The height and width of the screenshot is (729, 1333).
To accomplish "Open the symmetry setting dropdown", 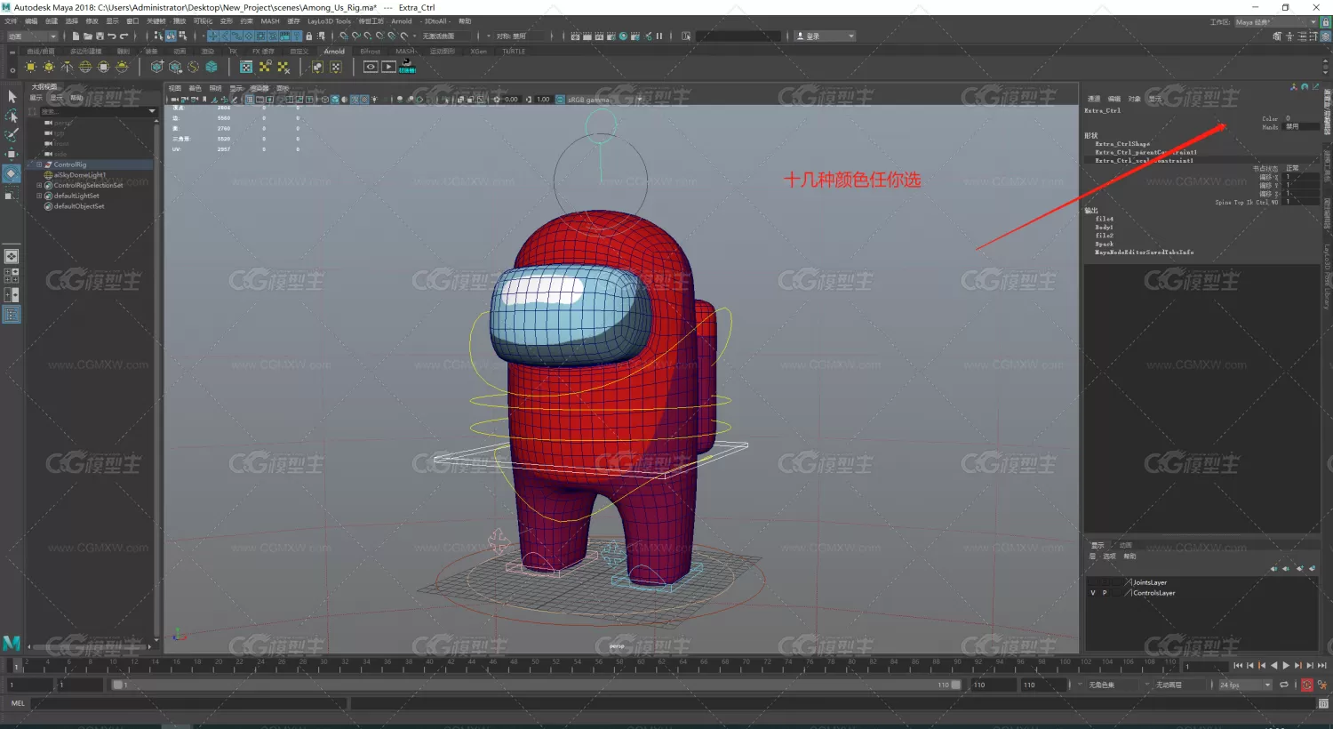I will 519,36.
